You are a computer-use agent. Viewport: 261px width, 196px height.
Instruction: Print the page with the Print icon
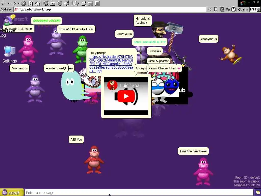[84, 3]
